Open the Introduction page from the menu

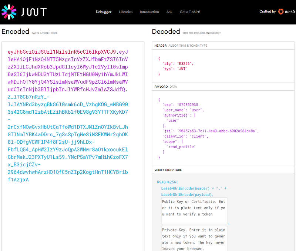pos(149,11)
